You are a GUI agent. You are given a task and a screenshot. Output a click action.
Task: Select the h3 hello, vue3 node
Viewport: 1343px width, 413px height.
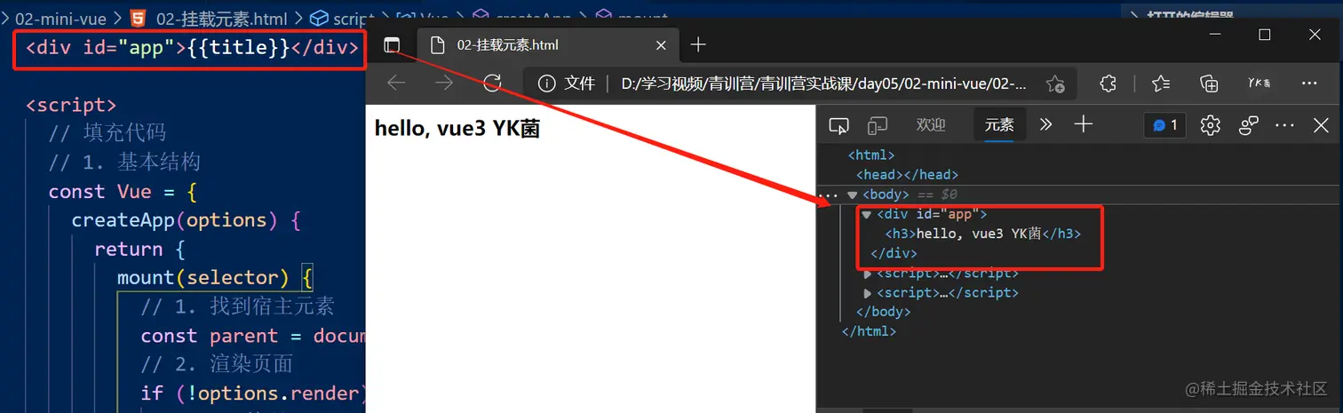pyautogui.click(x=983, y=234)
